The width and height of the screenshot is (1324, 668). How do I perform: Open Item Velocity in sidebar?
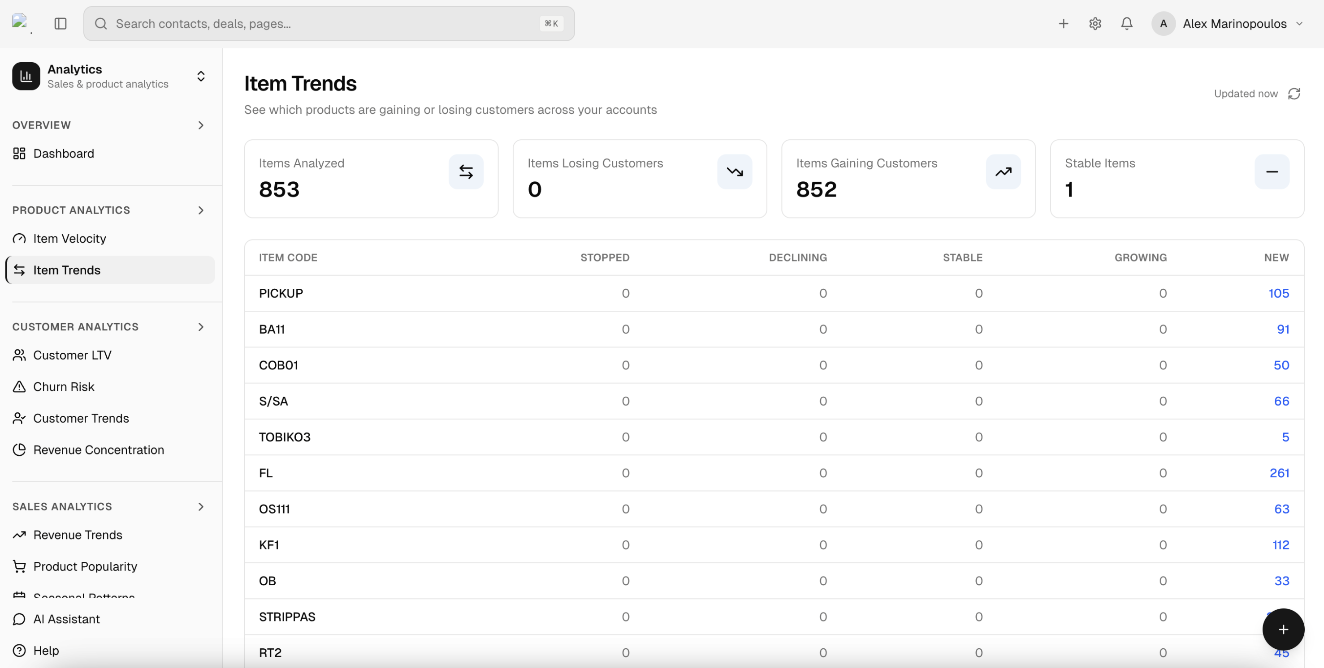[69, 238]
